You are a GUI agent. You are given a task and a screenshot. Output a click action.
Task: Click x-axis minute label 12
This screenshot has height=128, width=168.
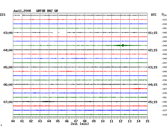pyautogui.click(x=120, y=121)
